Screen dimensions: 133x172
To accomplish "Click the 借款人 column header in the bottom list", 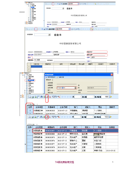I will pos(87,127).
